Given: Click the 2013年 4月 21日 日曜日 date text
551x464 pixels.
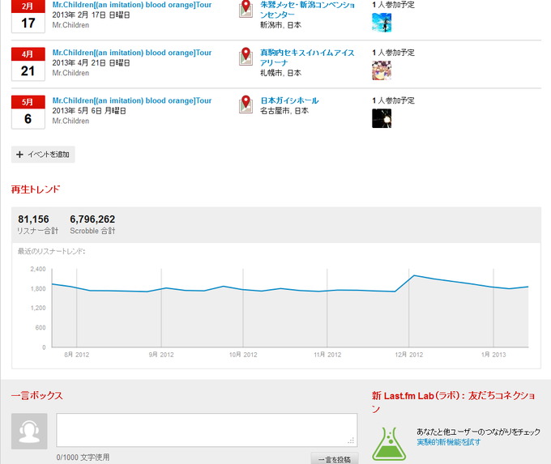Looking at the screenshot, I should 91,63.
